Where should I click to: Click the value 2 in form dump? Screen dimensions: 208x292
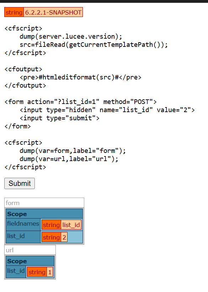coord(64,237)
